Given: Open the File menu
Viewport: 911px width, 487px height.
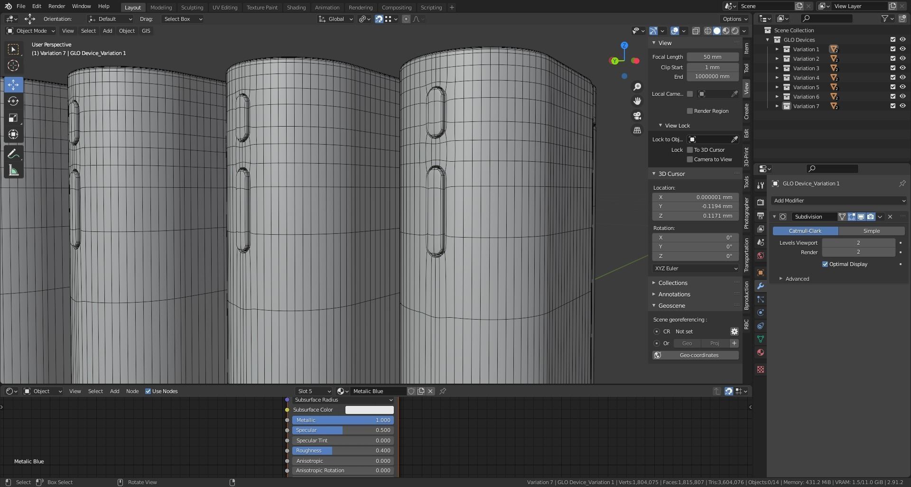Looking at the screenshot, I should pyautogui.click(x=21, y=6).
